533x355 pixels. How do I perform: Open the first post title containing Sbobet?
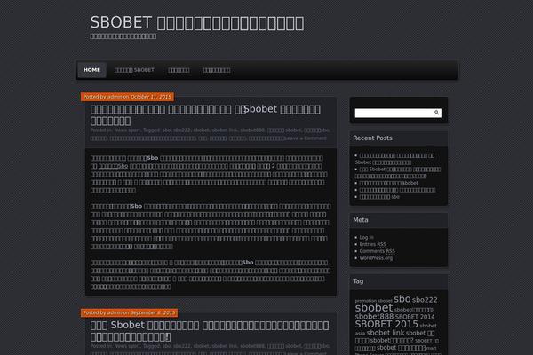coord(205,114)
